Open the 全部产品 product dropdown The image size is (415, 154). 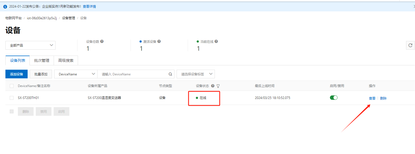click(x=30, y=45)
